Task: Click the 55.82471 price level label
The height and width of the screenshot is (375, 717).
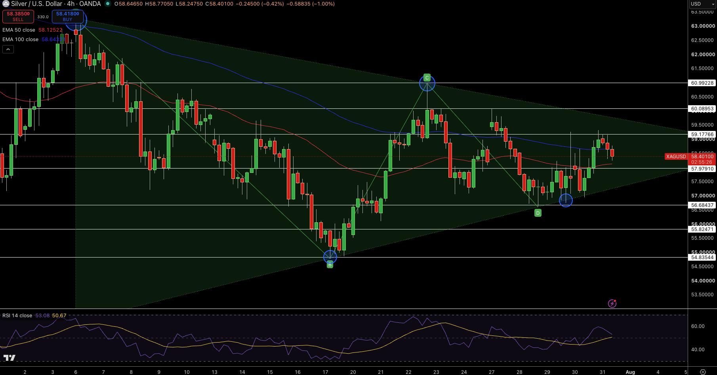Action: pos(702,229)
